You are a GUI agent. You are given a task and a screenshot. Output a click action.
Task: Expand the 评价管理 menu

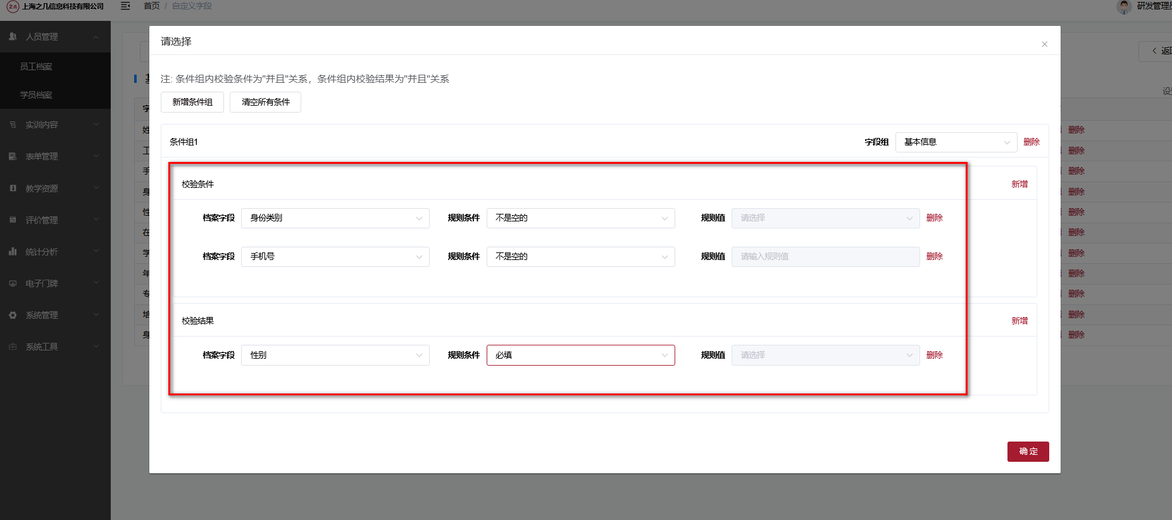(x=55, y=220)
